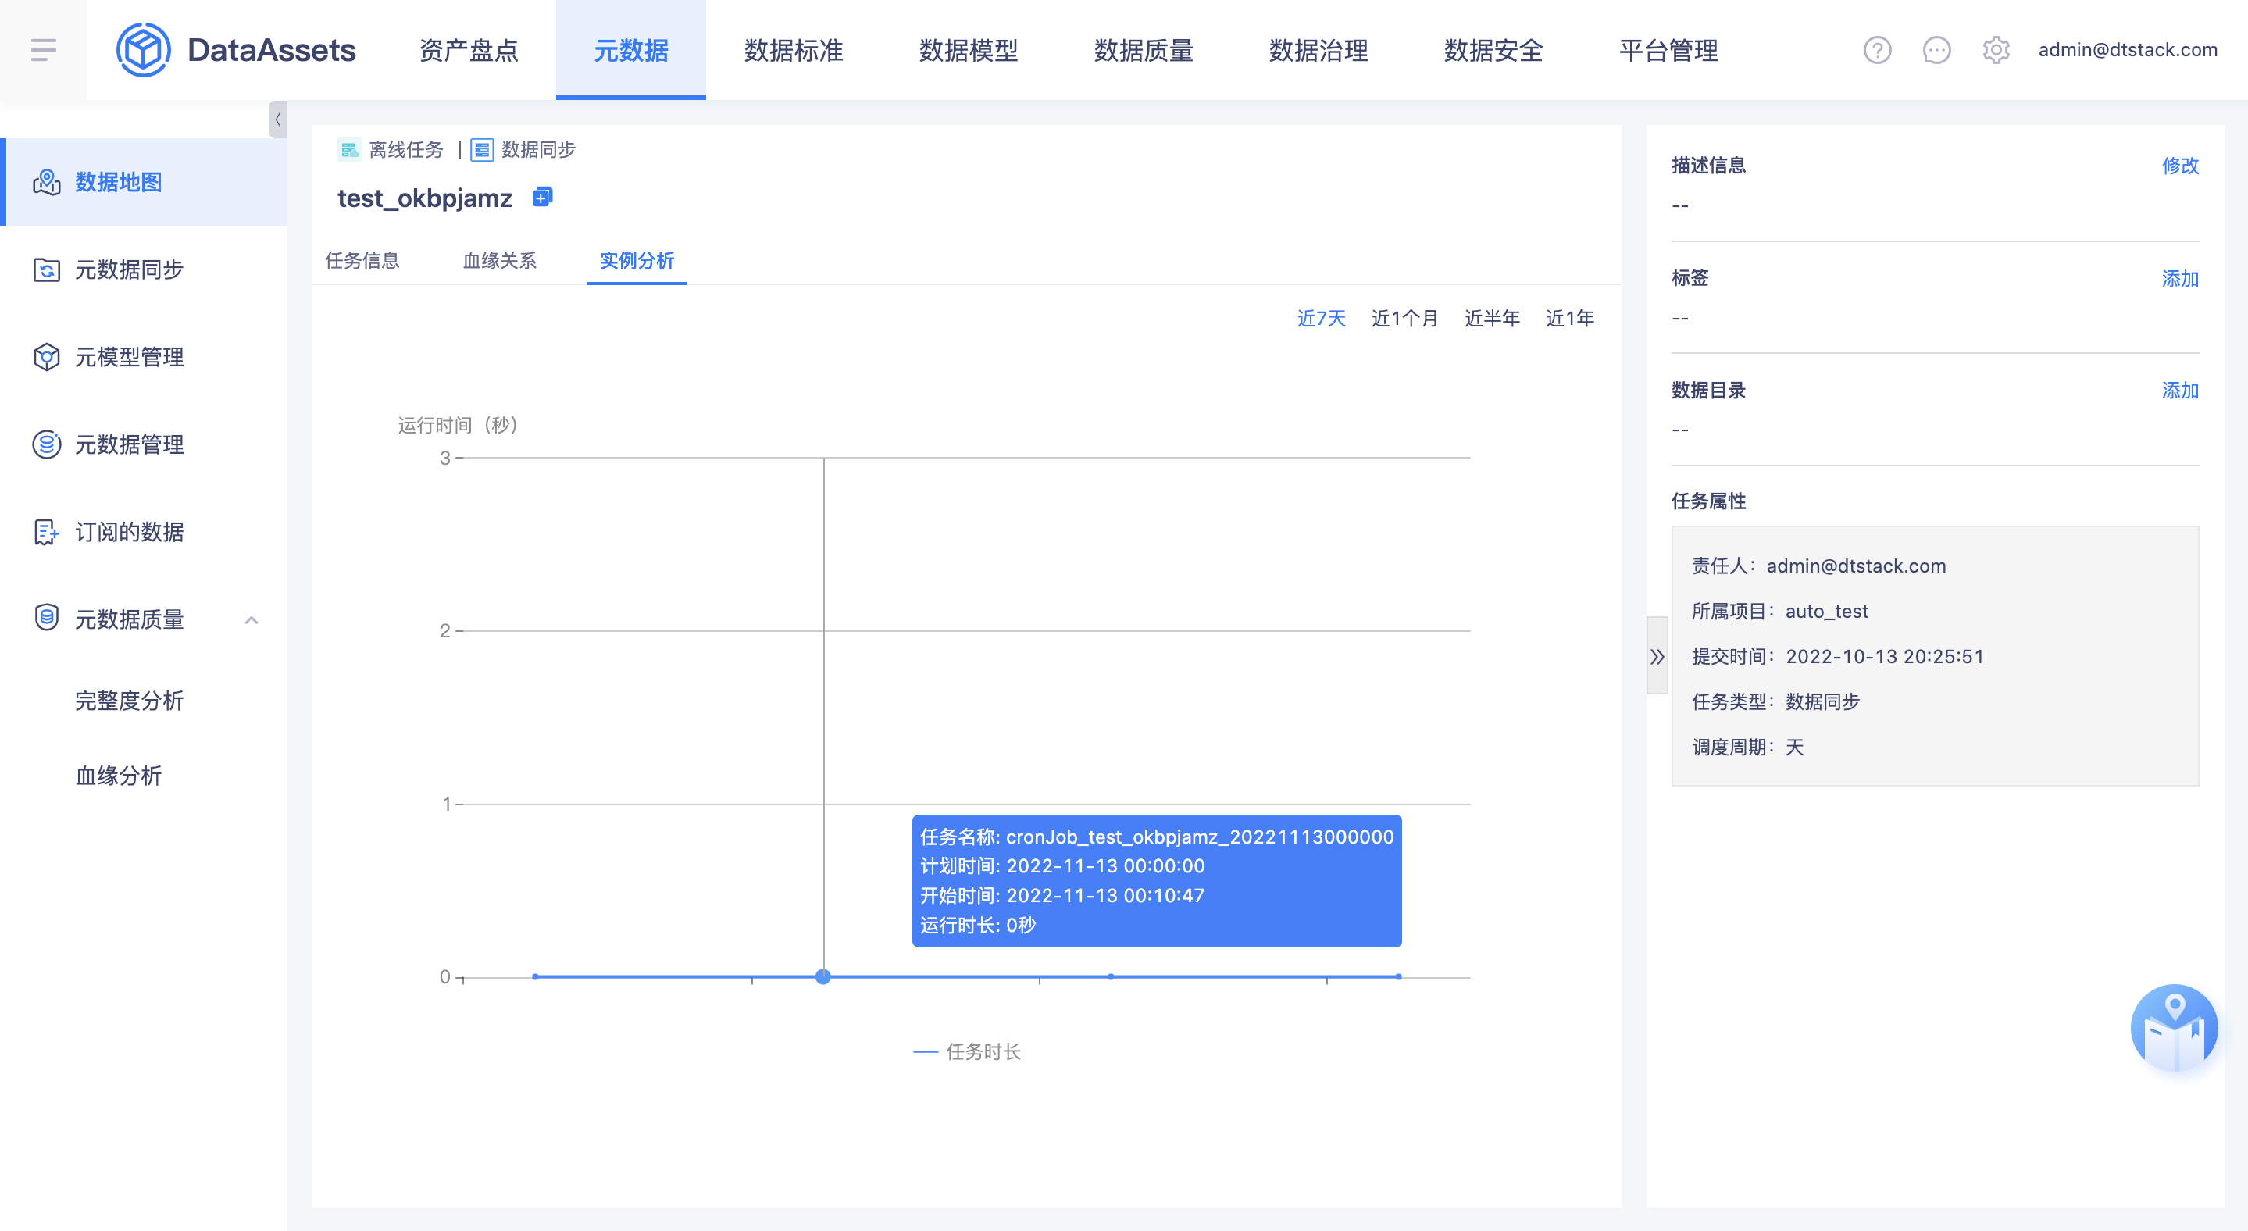The image size is (2248, 1231).
Task: Toggle the 任务时长 chart legend
Action: pos(967,1052)
